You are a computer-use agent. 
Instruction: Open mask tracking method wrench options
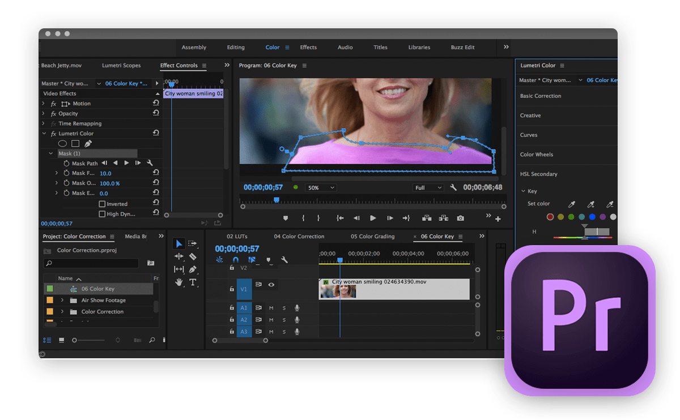coord(150,163)
